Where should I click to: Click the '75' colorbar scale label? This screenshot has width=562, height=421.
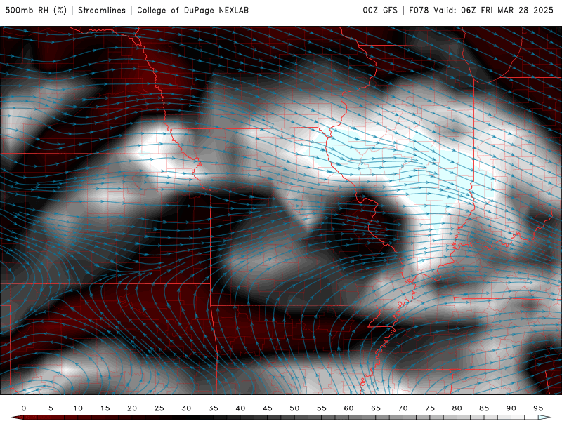(x=430, y=408)
